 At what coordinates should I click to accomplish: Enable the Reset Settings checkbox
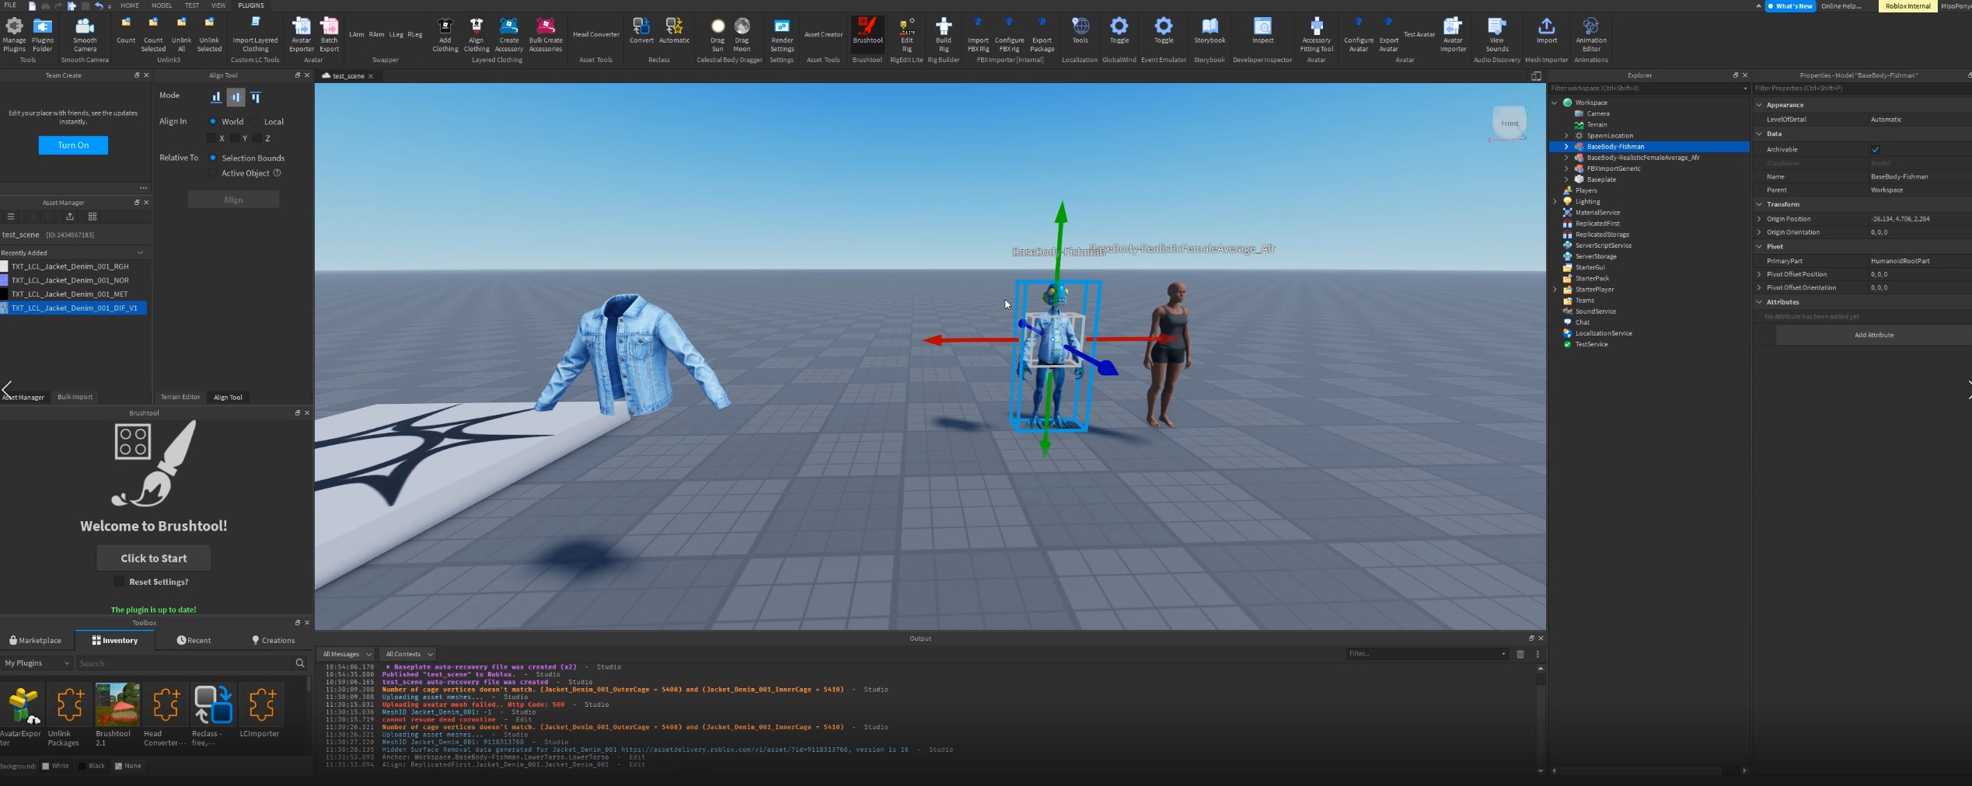[119, 582]
